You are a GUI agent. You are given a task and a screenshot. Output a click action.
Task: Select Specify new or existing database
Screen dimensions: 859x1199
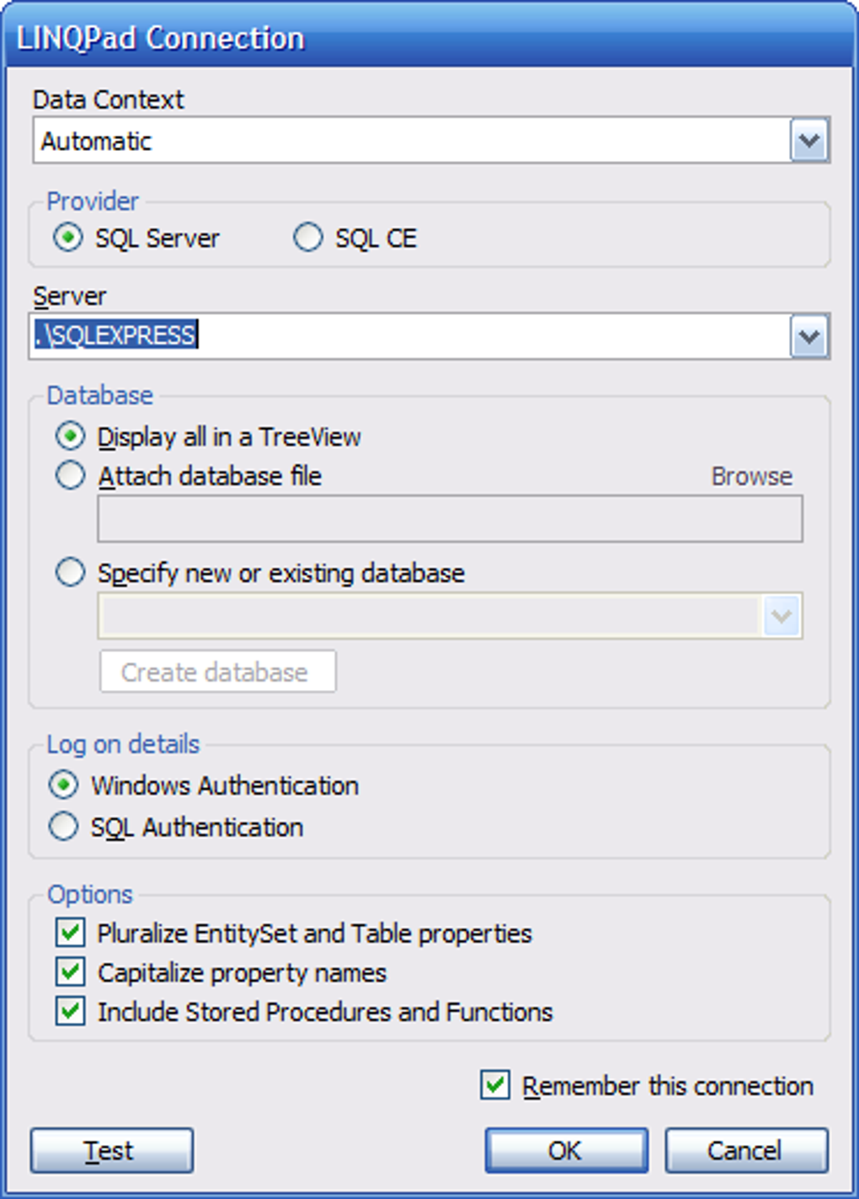[x=70, y=573]
